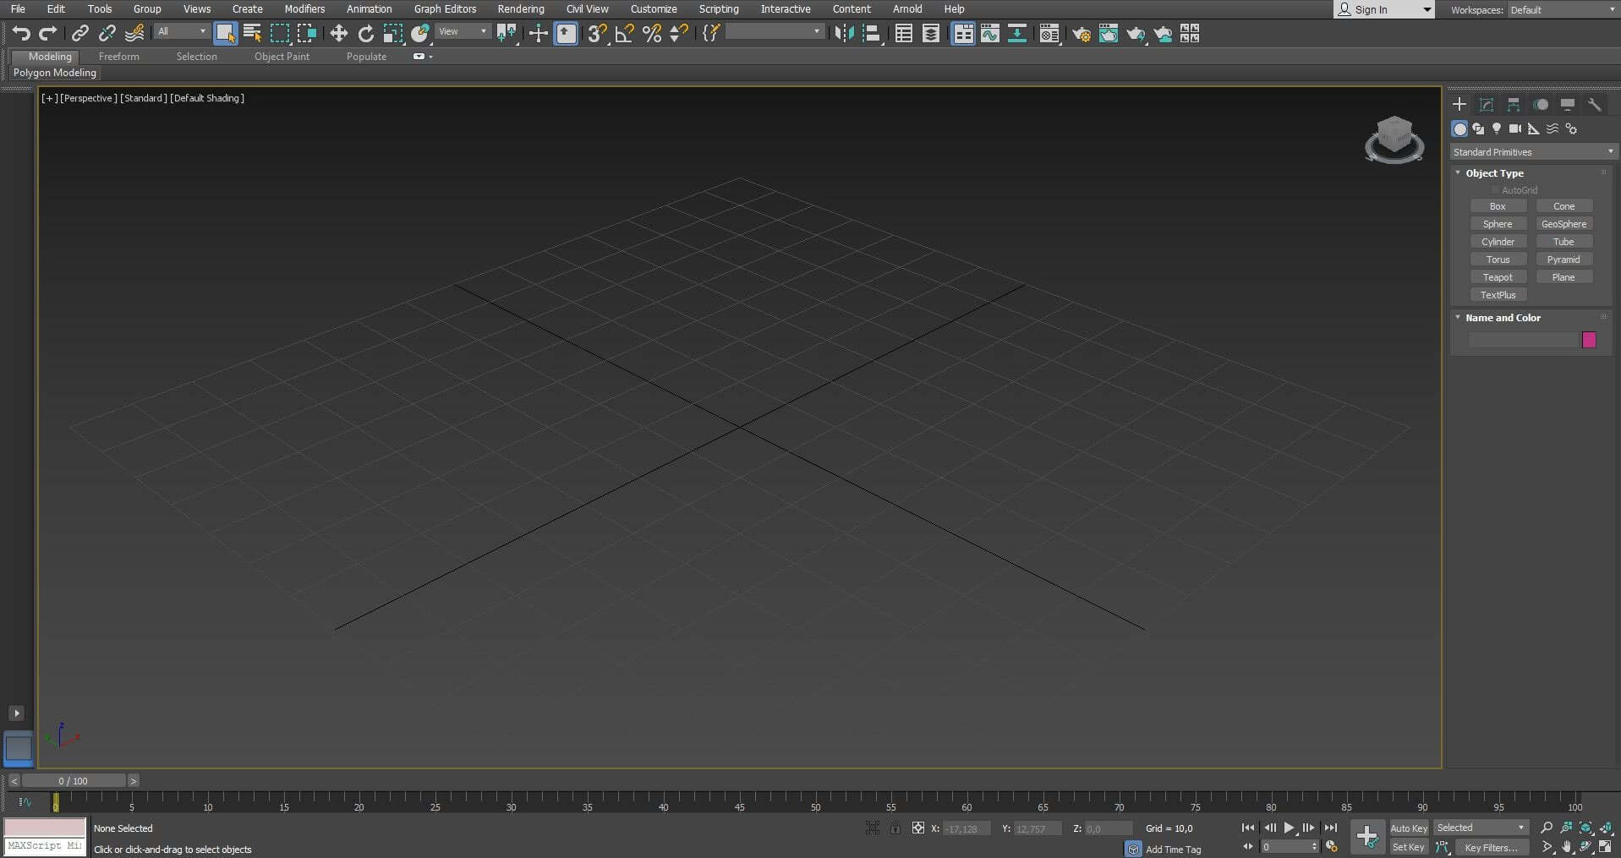Image resolution: width=1621 pixels, height=858 pixels.
Task: Open the Modify panel tab icon
Action: 1486,105
